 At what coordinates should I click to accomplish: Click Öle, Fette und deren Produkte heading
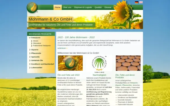click(125, 76)
